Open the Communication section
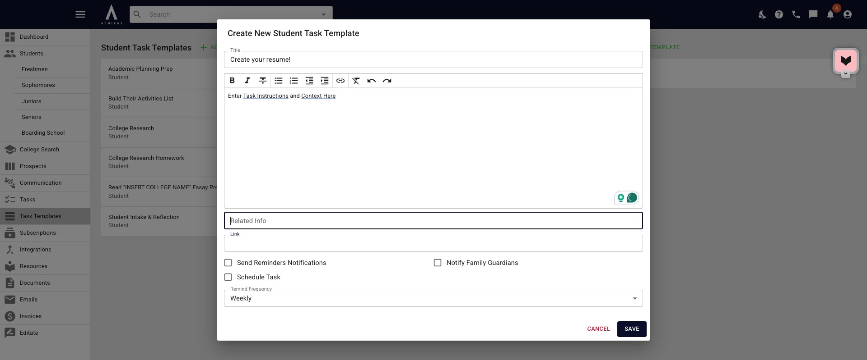This screenshot has width=867, height=360. pyautogui.click(x=45, y=183)
